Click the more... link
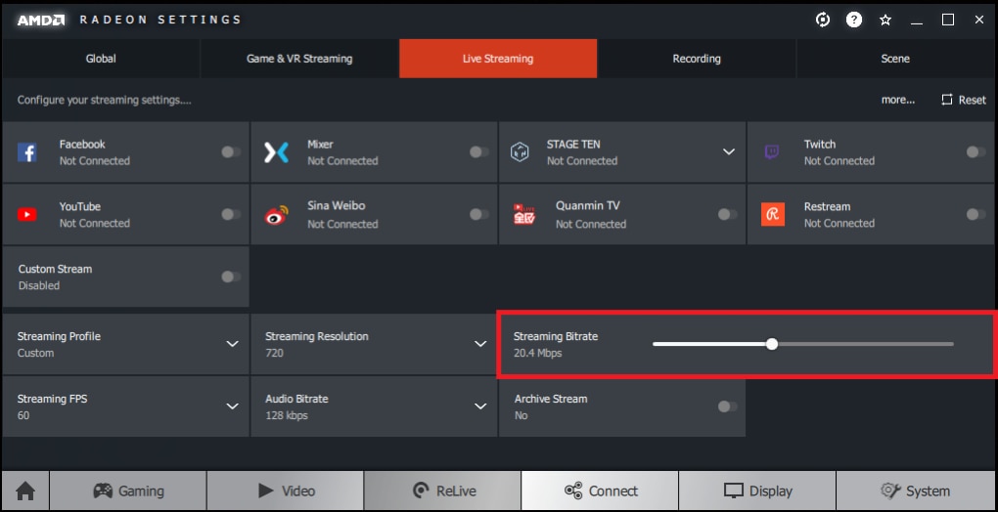Screen dimensions: 998x512 pos(898,100)
